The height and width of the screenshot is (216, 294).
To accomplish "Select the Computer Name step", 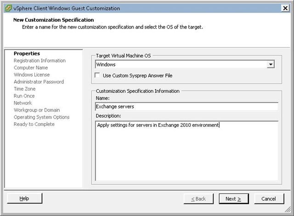I will pos(31,68).
